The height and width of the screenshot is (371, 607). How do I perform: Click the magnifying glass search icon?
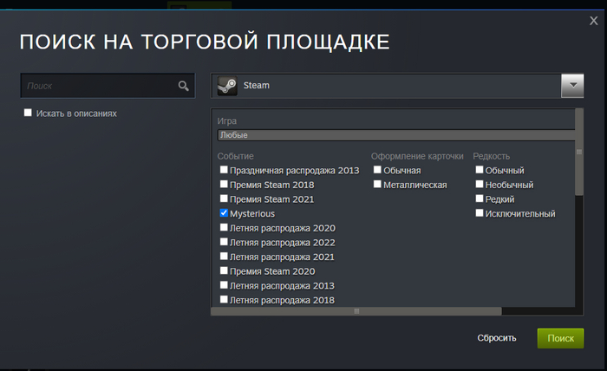point(184,86)
